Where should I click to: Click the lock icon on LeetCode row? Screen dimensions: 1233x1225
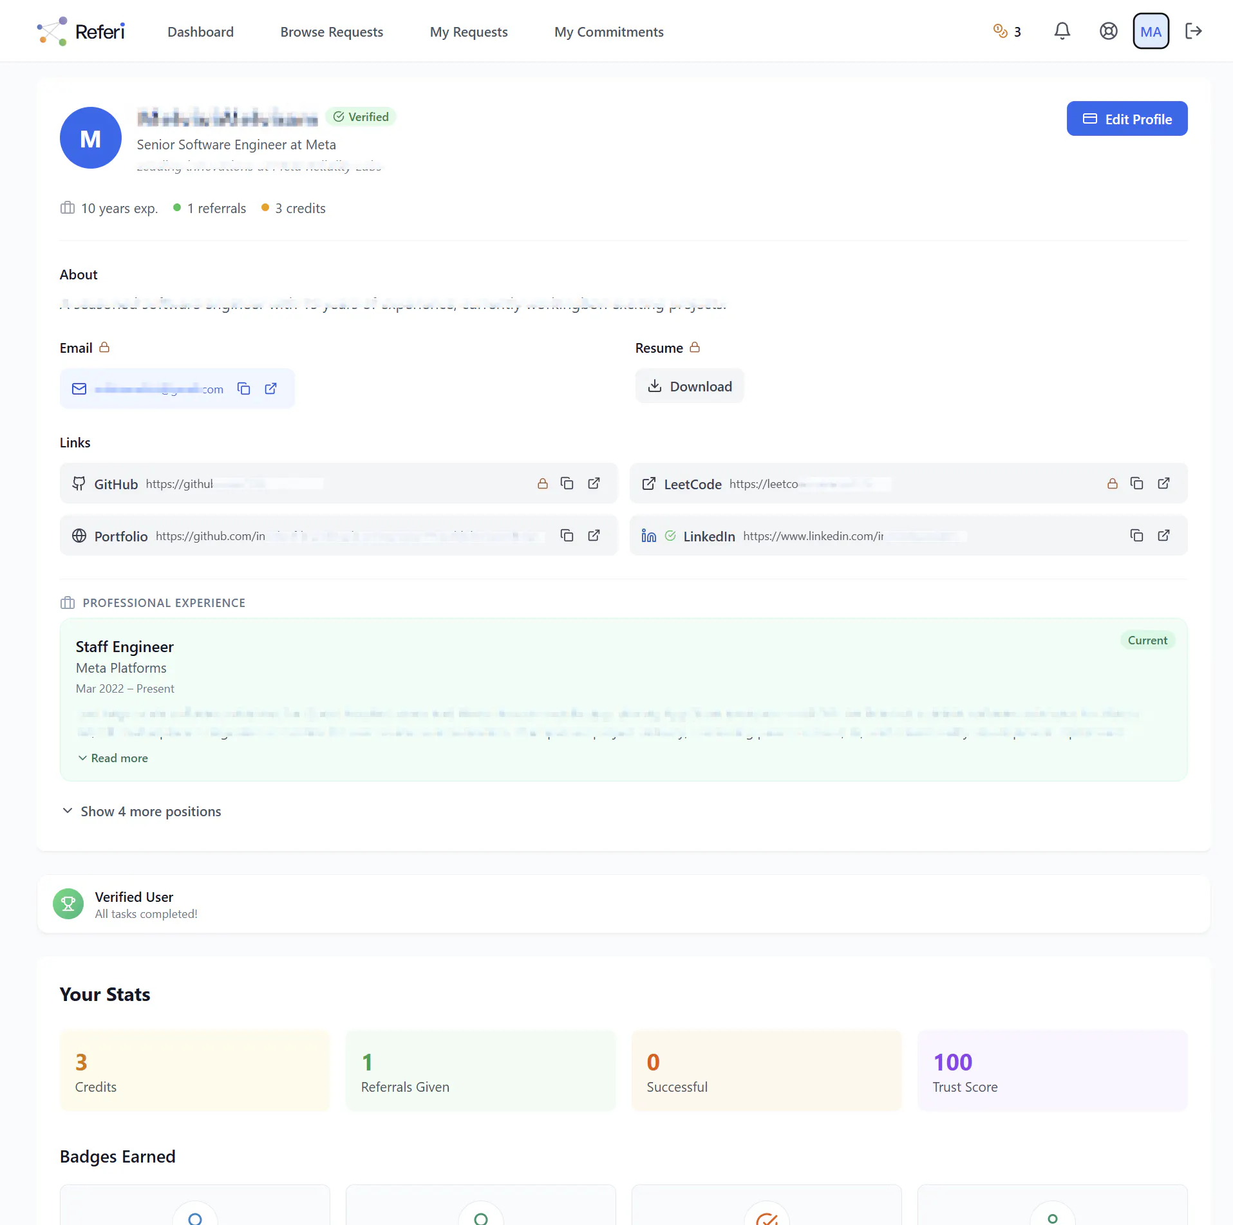pyautogui.click(x=1112, y=483)
